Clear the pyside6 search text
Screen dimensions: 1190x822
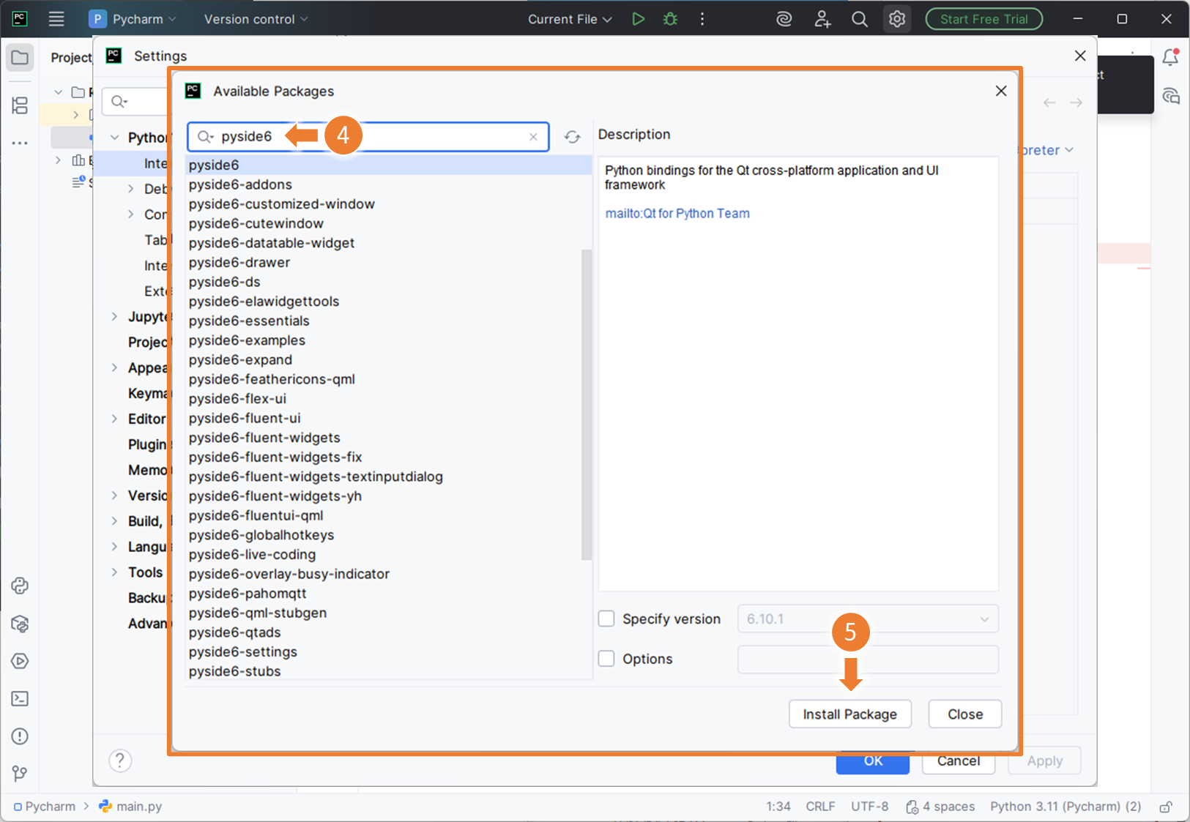pyautogui.click(x=533, y=137)
